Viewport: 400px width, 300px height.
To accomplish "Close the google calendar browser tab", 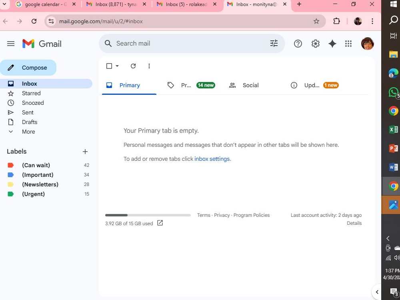I will point(74,4).
